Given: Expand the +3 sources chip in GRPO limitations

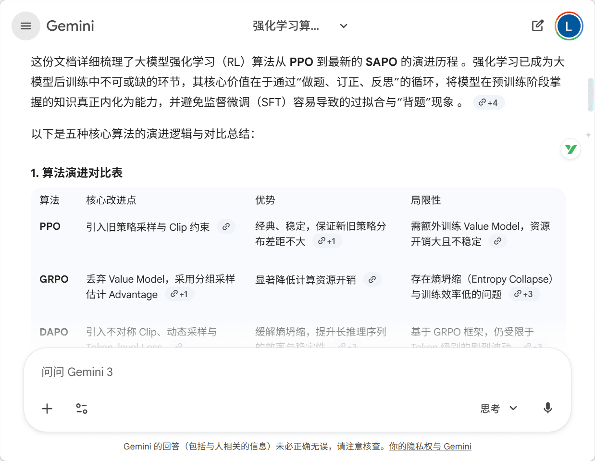Looking at the screenshot, I should 523,294.
